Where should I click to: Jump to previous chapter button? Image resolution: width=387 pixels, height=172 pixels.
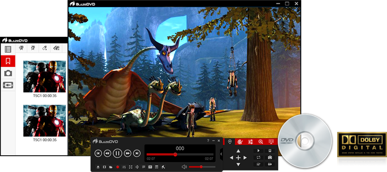tap(98, 153)
